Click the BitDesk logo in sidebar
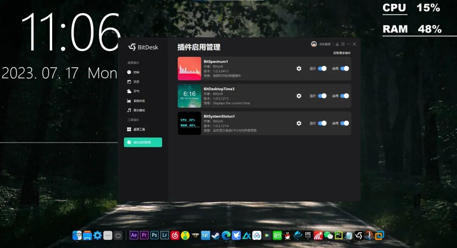The image size is (457, 248). click(143, 47)
